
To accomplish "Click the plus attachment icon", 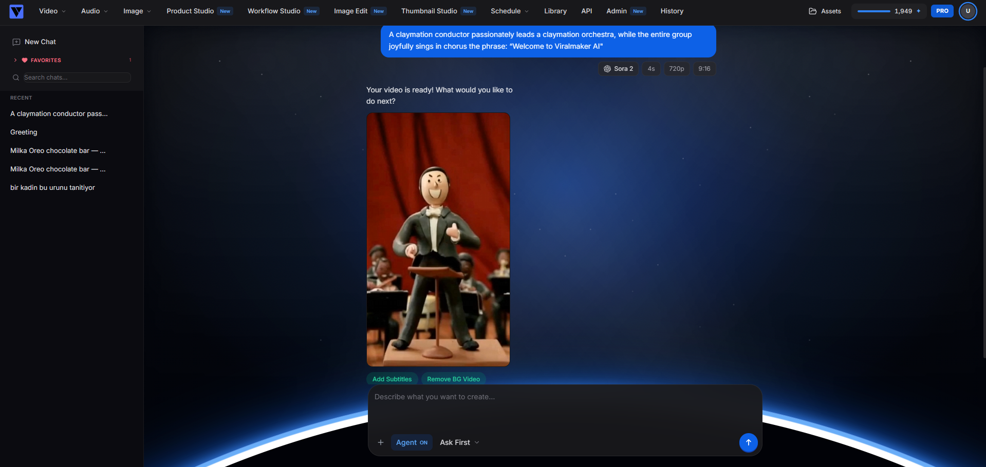I will coord(381,442).
